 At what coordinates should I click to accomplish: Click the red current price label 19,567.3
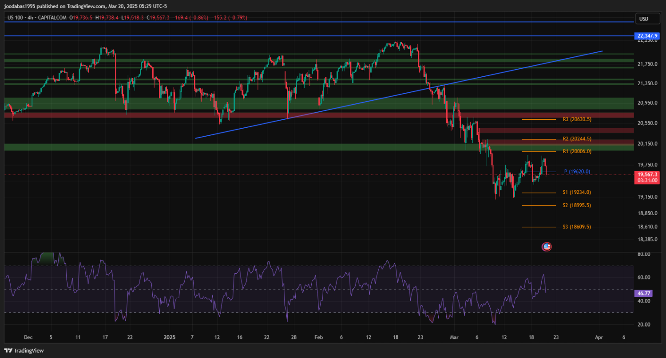point(646,175)
